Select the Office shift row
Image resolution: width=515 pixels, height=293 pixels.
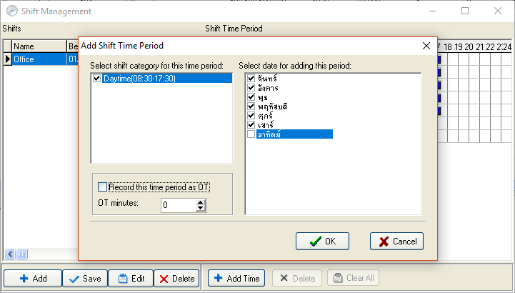click(41, 59)
